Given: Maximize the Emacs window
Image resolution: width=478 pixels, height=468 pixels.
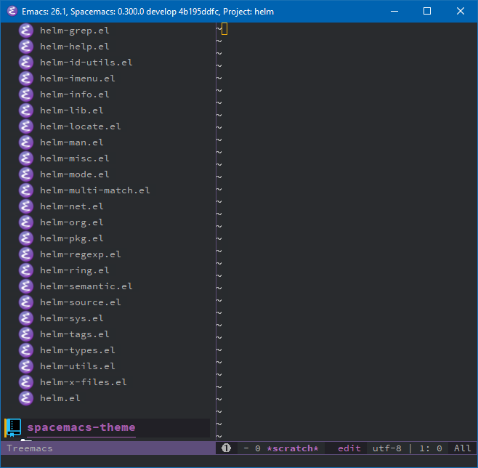Looking at the screenshot, I should 427,12.
